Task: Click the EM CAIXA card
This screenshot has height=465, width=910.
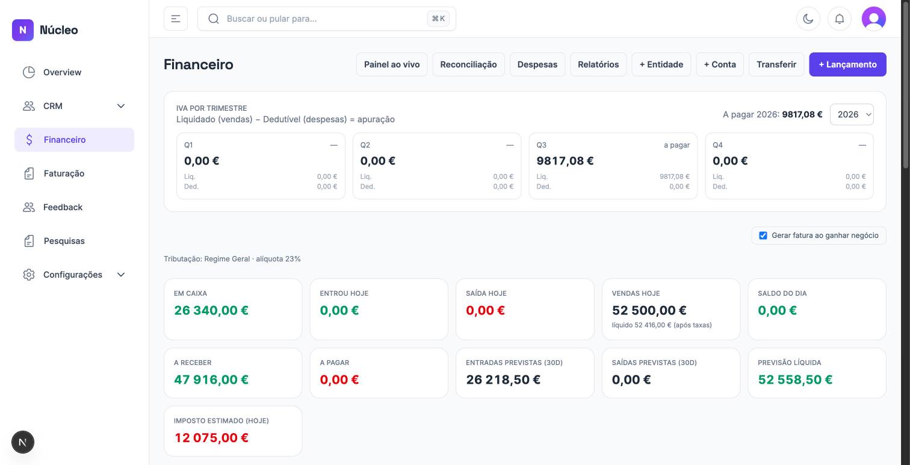Action: (233, 309)
